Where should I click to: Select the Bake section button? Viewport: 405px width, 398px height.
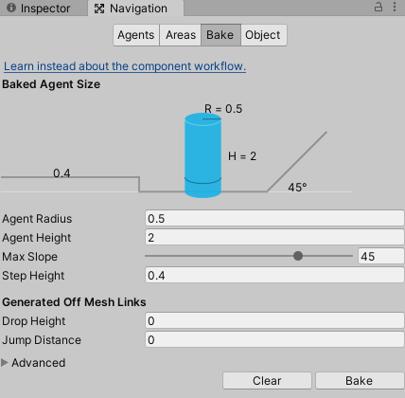pos(220,35)
